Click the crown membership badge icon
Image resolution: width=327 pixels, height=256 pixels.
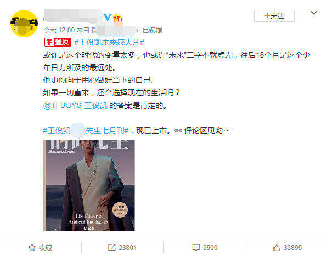(x=117, y=18)
